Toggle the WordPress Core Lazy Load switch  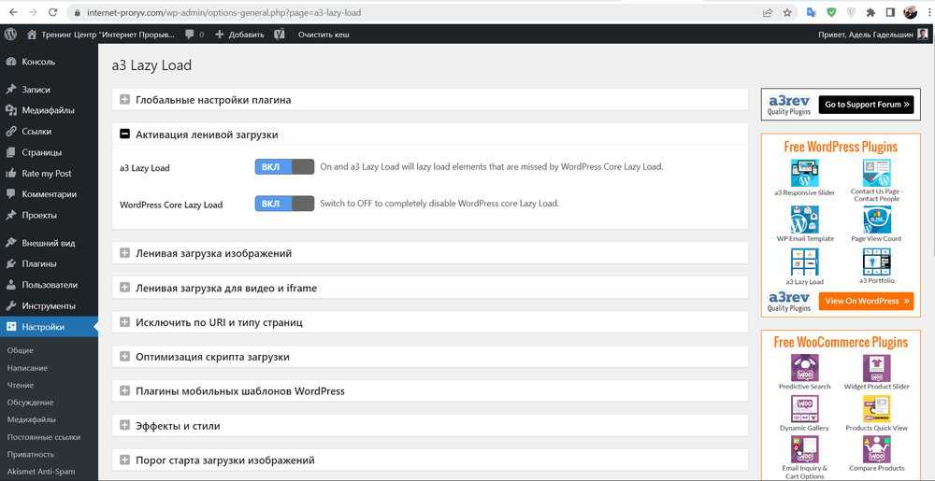[x=284, y=204]
